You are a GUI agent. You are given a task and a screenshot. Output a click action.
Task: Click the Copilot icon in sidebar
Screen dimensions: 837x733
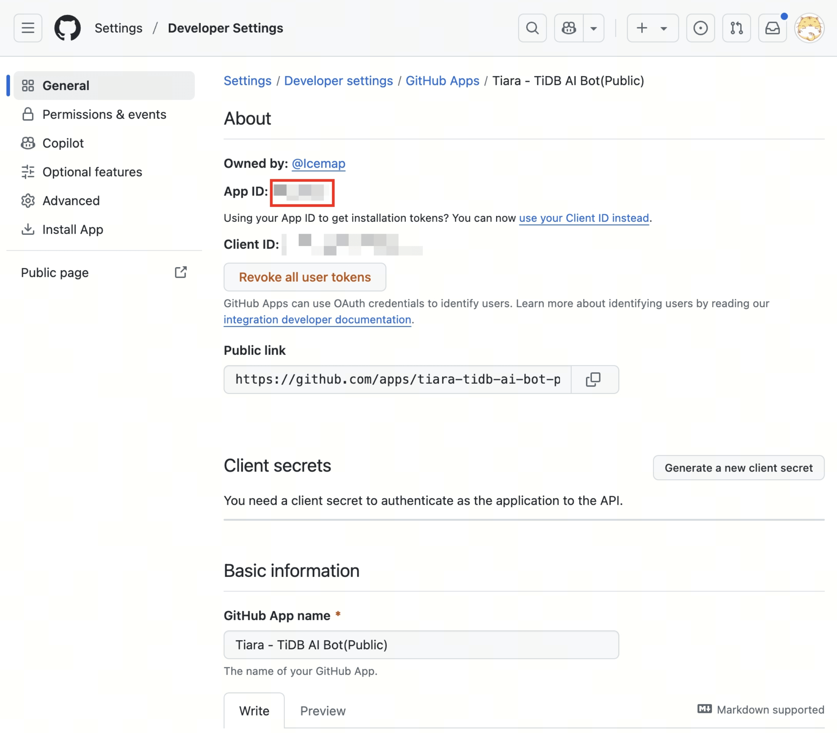28,143
